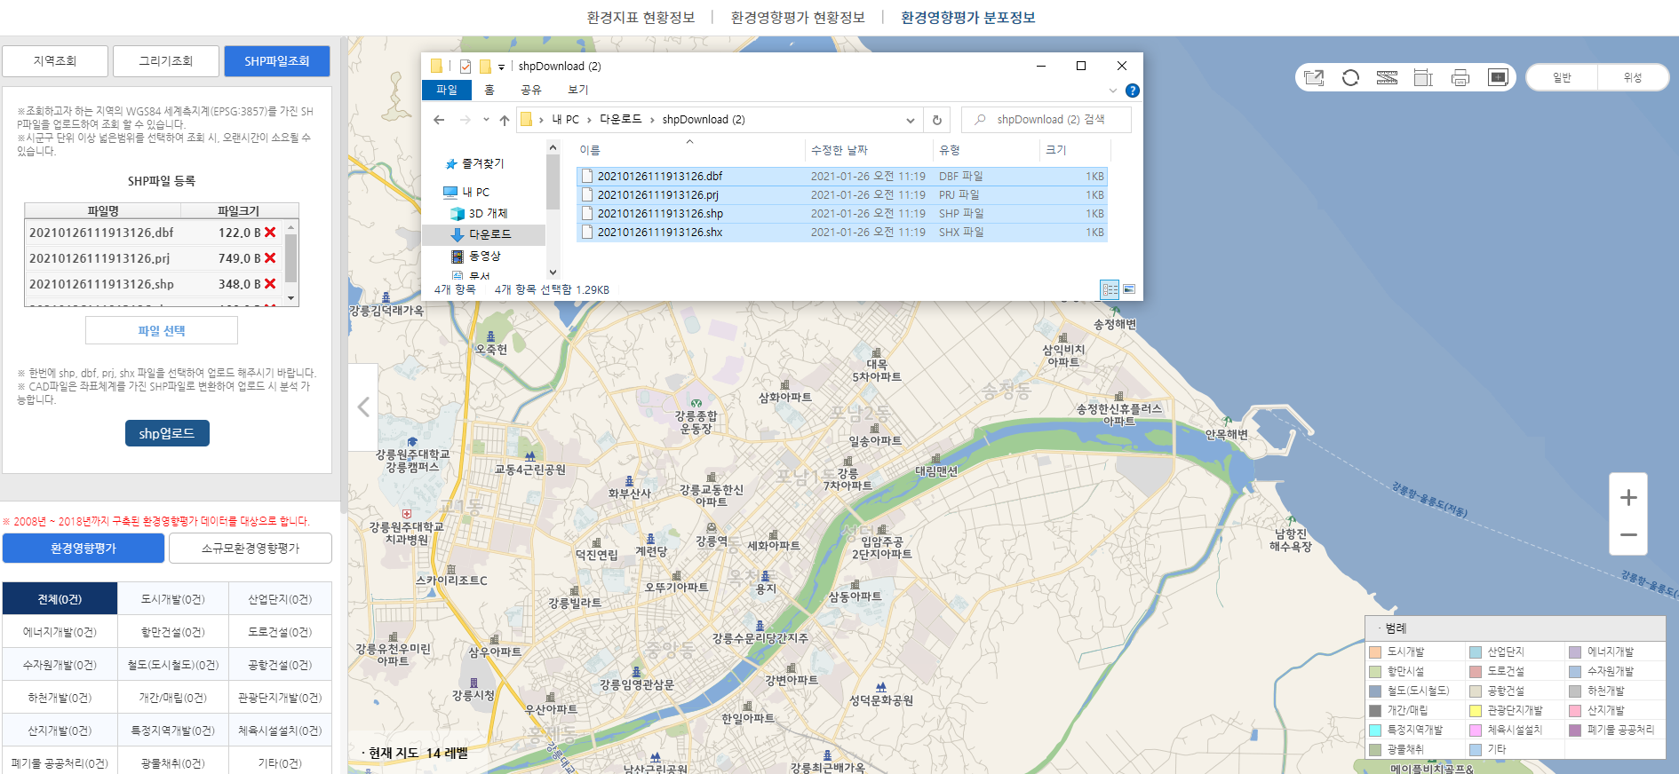This screenshot has height=774, width=1679.
Task: Switch the map to 위성 (satellite) view
Action: click(x=1633, y=78)
